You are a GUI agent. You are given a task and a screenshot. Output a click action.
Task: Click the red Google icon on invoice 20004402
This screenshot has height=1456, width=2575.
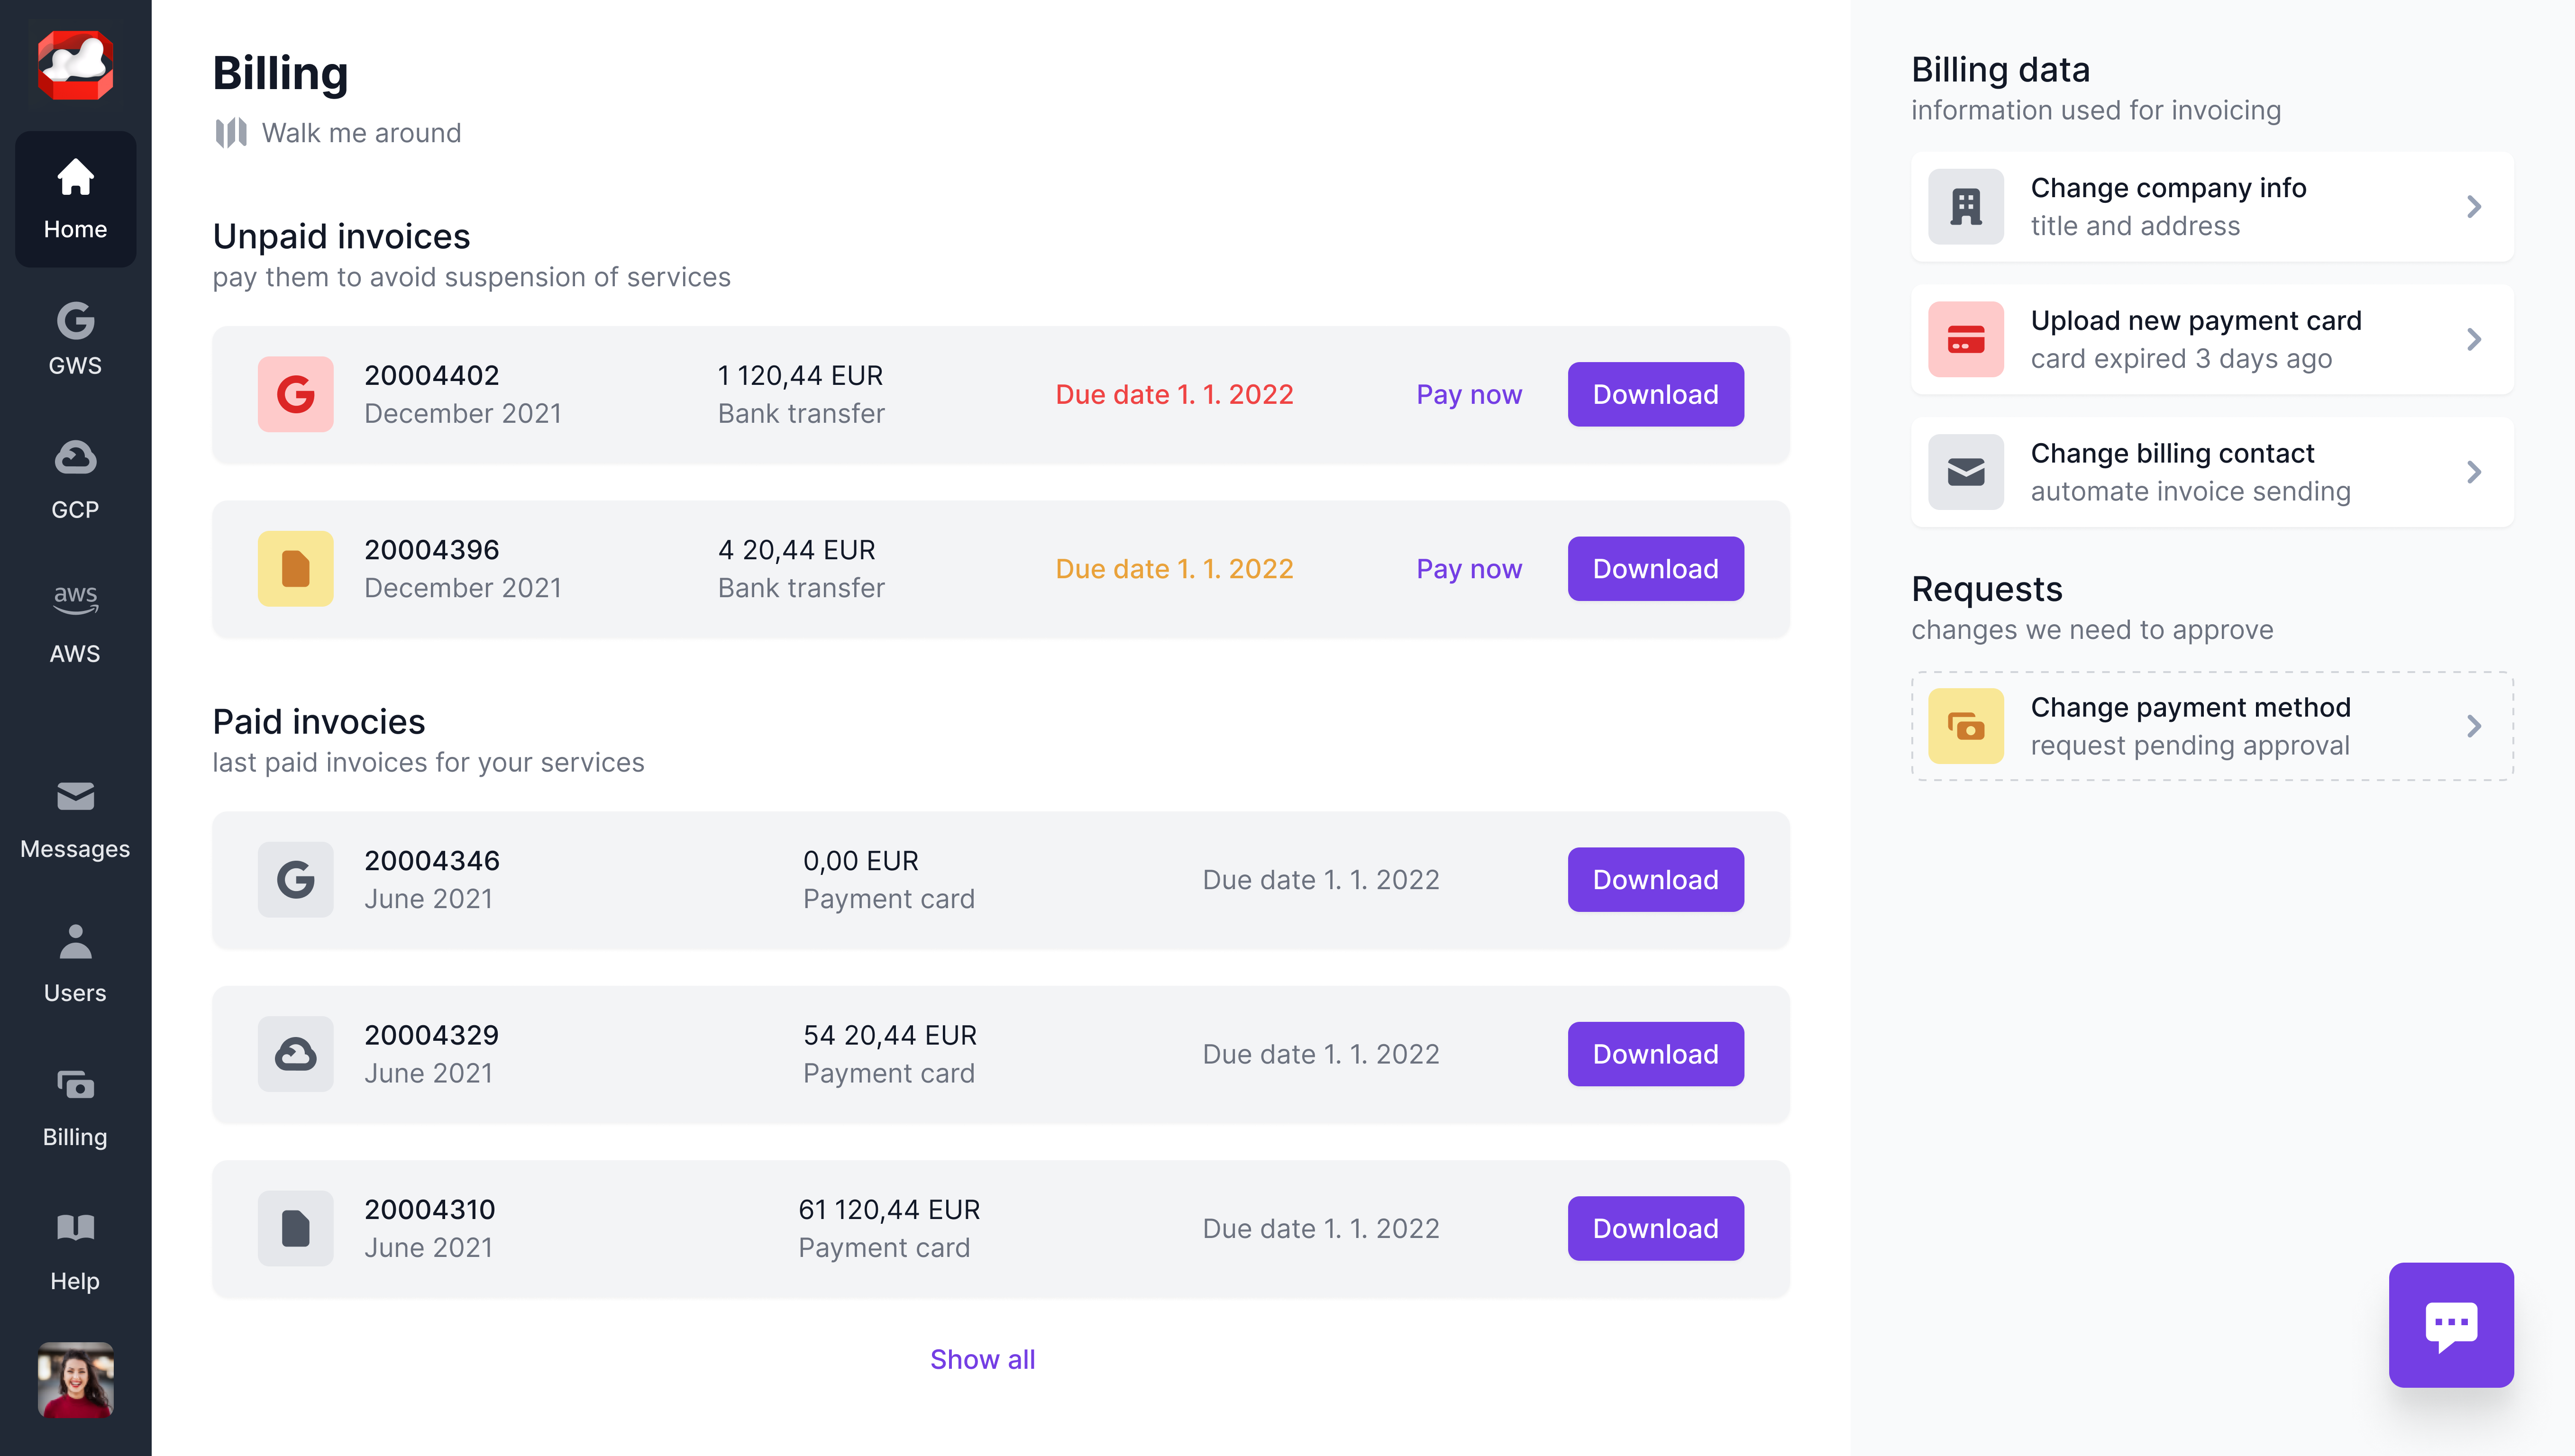tap(295, 394)
